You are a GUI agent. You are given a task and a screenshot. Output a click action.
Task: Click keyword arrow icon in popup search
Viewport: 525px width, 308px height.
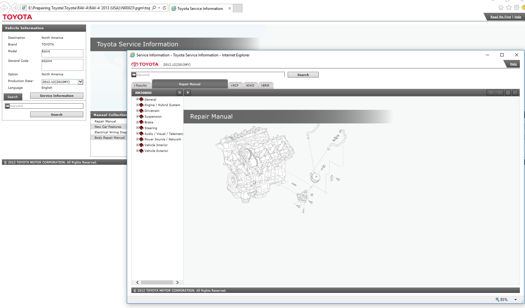click(134, 75)
